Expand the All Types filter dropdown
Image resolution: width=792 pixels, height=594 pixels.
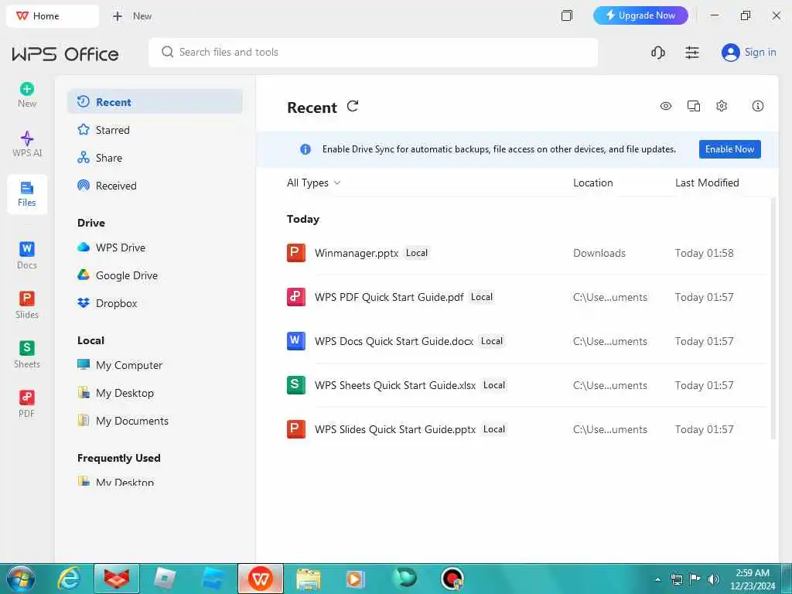pyautogui.click(x=313, y=183)
